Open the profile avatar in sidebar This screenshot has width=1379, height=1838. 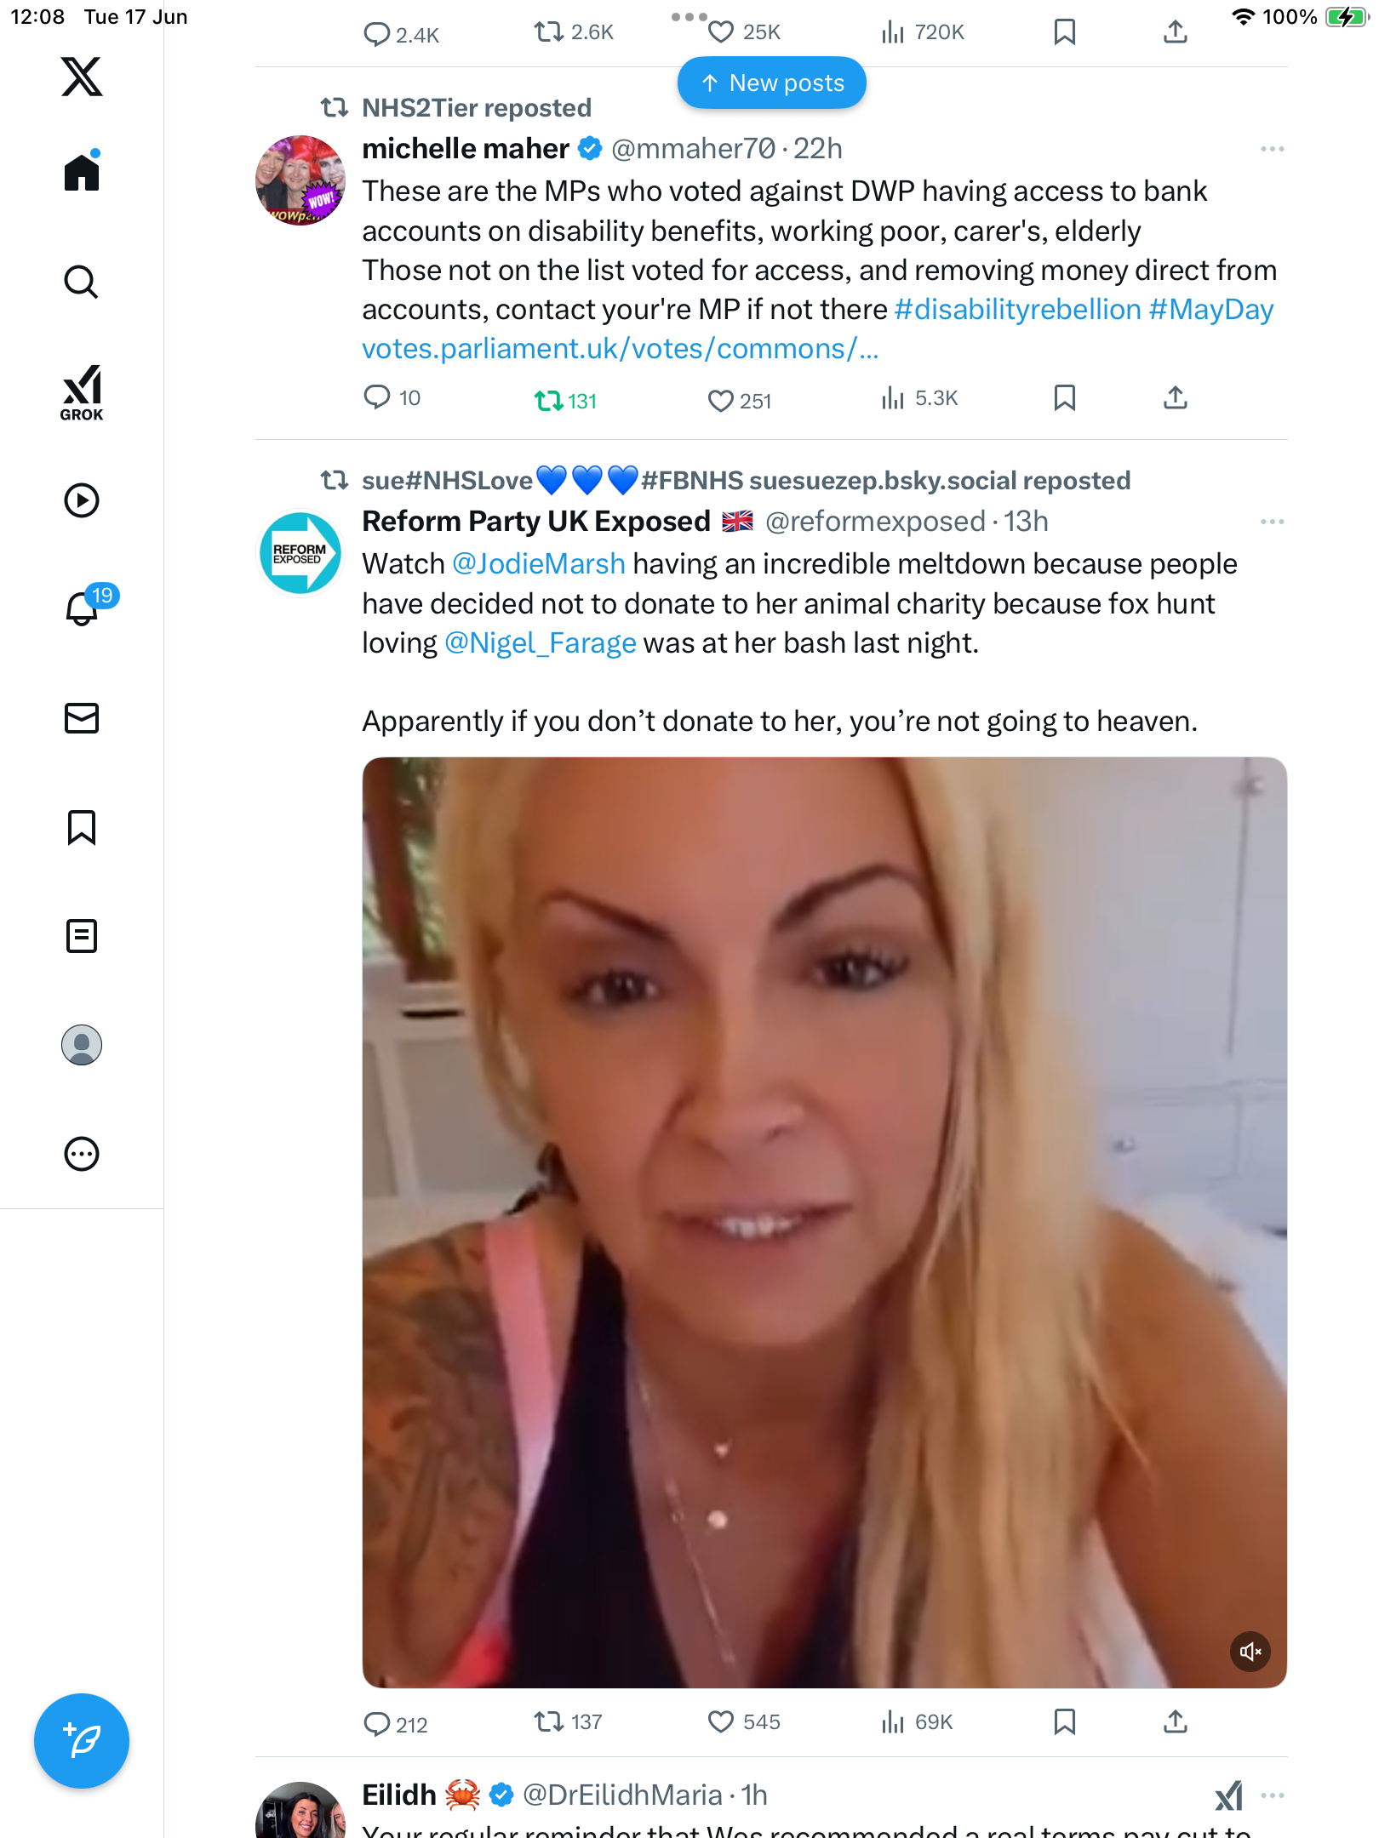82,1045
